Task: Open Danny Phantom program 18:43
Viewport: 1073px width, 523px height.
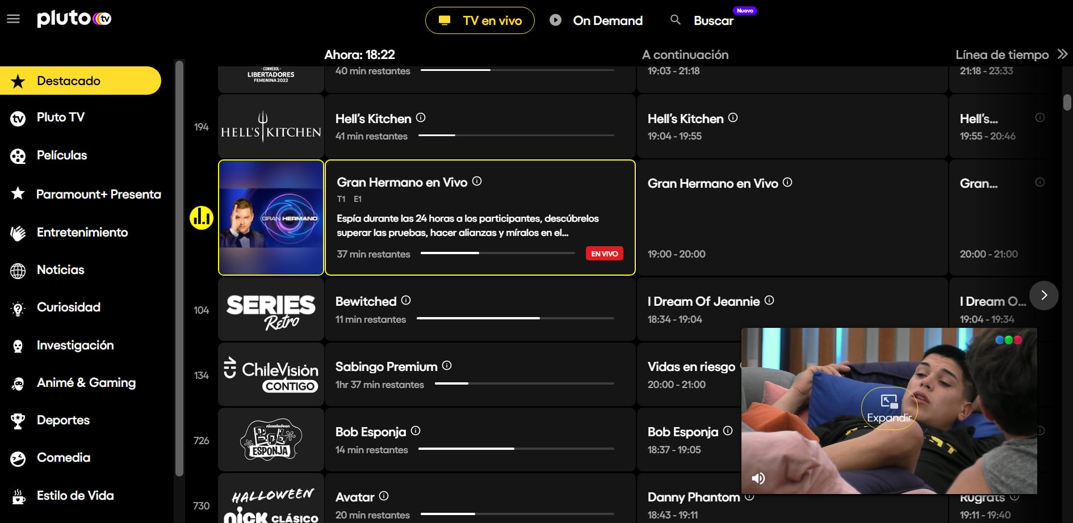Action: [x=694, y=497]
